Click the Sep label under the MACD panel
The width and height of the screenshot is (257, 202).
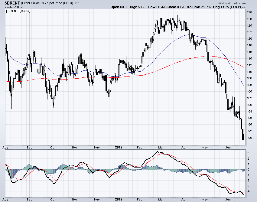[x=30, y=200]
